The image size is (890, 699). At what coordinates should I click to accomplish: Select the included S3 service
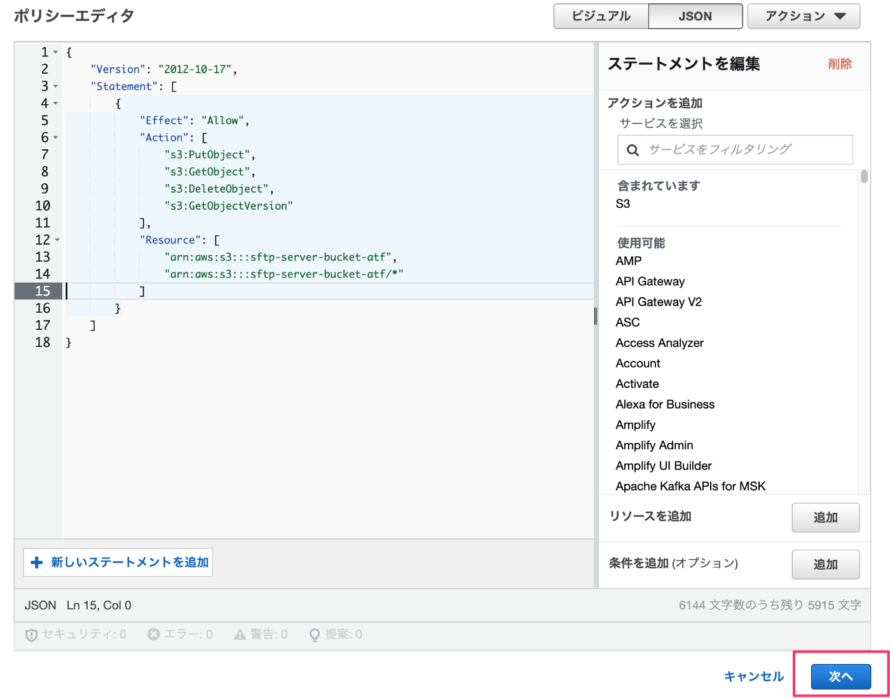(623, 204)
